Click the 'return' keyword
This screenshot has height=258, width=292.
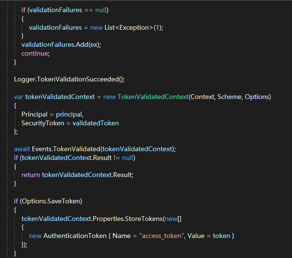click(31, 175)
